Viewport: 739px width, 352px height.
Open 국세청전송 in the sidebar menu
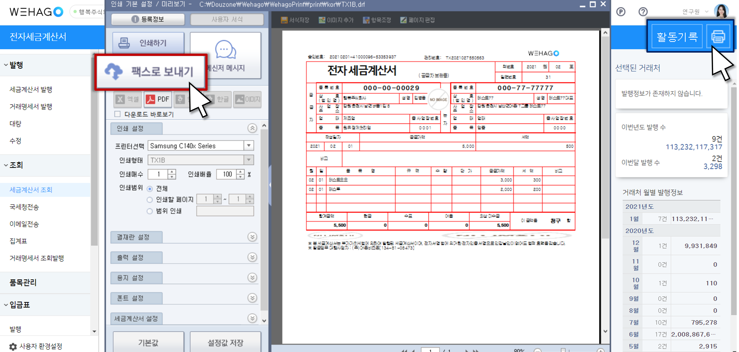coord(24,207)
